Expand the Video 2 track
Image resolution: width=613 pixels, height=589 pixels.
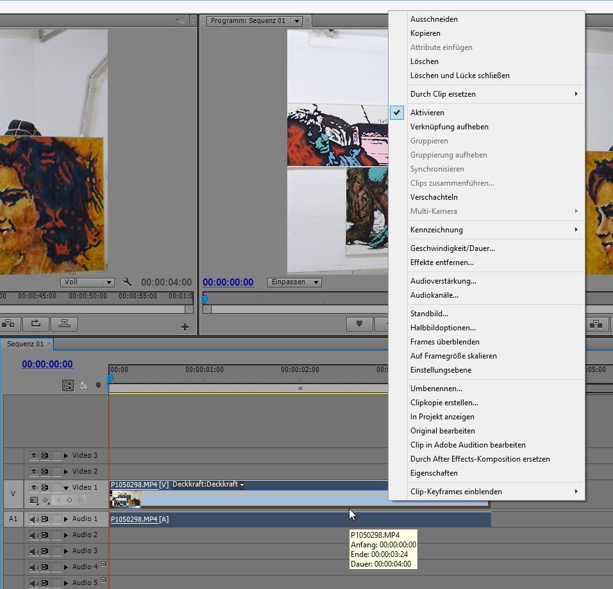pyautogui.click(x=65, y=471)
